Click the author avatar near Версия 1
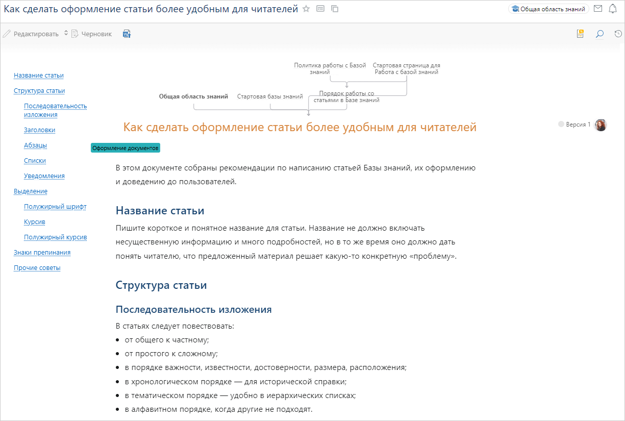The width and height of the screenshot is (625, 421). pyautogui.click(x=601, y=125)
